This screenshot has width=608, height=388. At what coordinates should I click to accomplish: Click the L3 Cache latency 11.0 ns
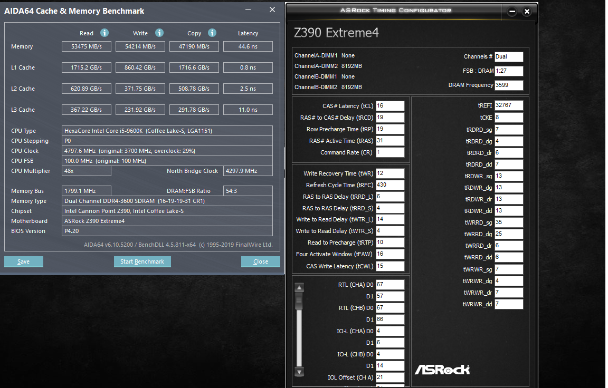click(x=248, y=110)
